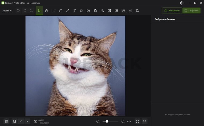Click the Сохранить button

pos(191,10)
